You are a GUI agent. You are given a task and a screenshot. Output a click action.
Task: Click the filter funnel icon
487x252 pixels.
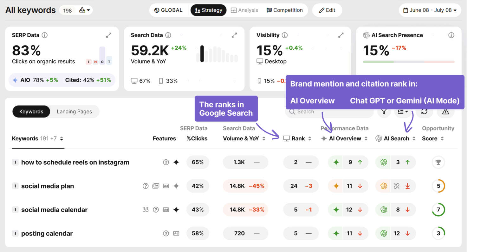384,112
